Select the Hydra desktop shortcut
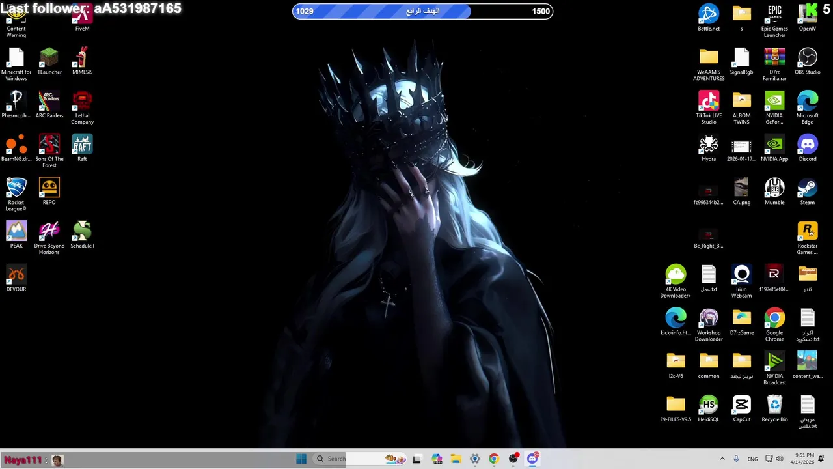The width and height of the screenshot is (833, 469). click(709, 149)
